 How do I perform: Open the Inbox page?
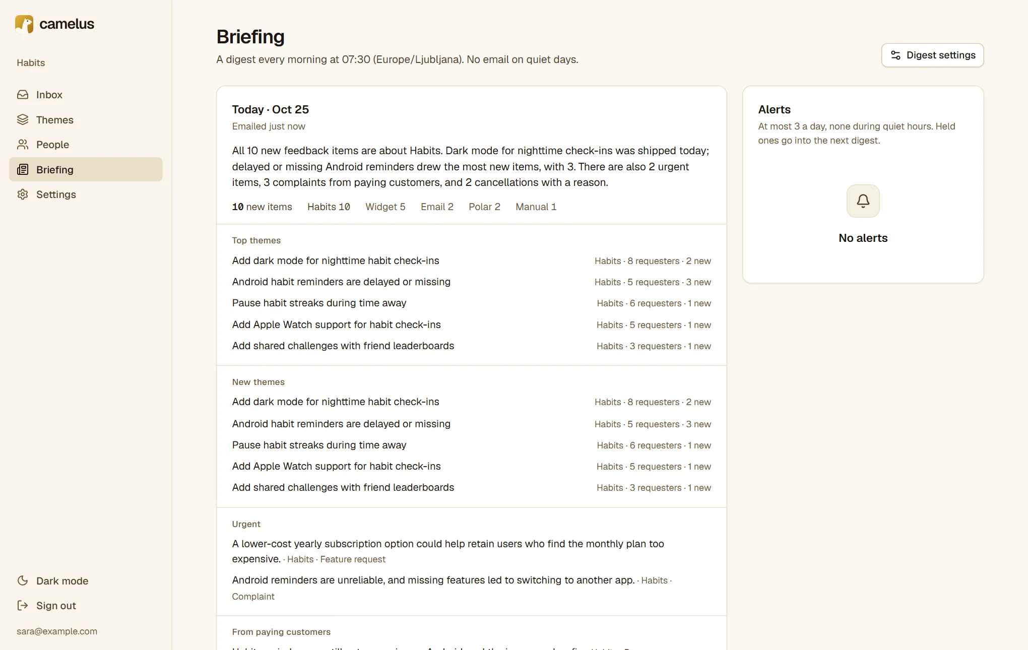86,95
